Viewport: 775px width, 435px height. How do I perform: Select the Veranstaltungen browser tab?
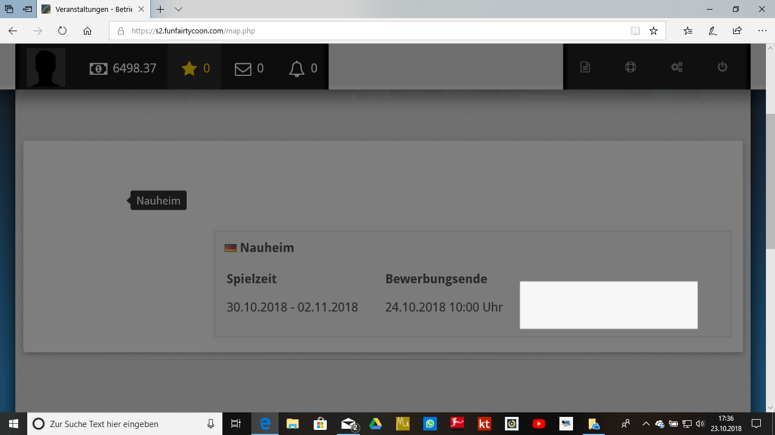91,10
